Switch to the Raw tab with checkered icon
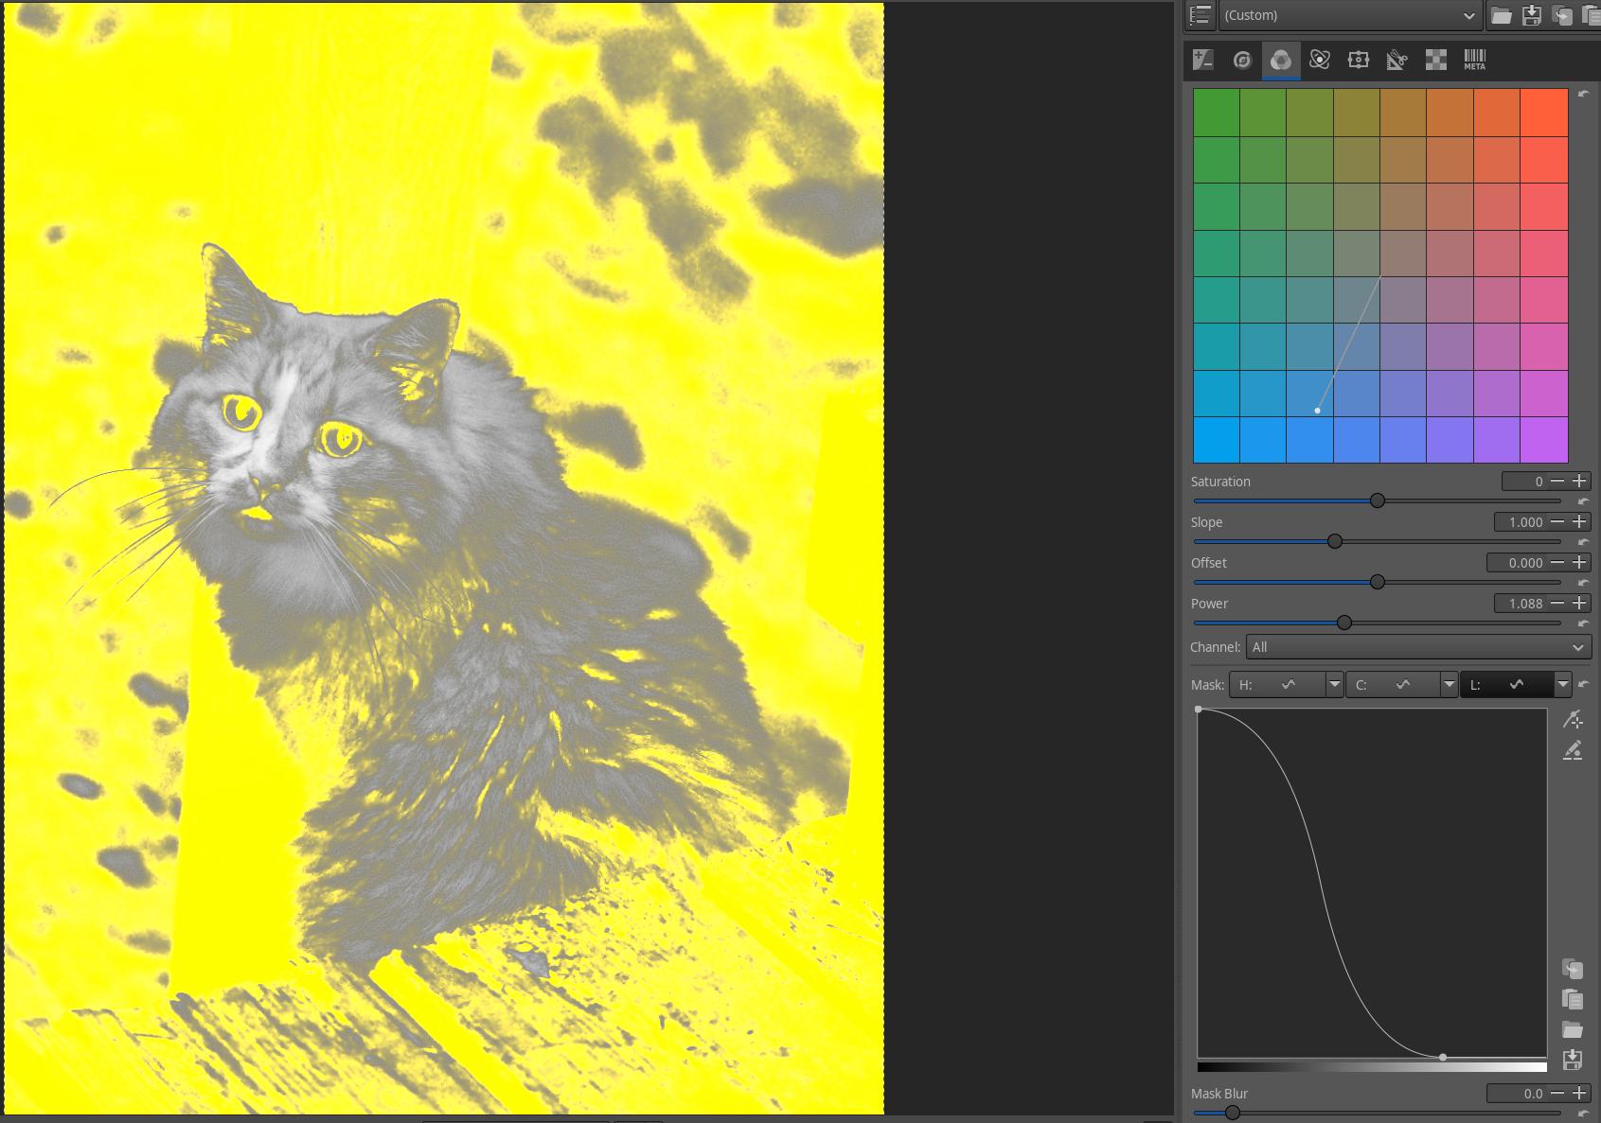The image size is (1601, 1123). (1435, 60)
